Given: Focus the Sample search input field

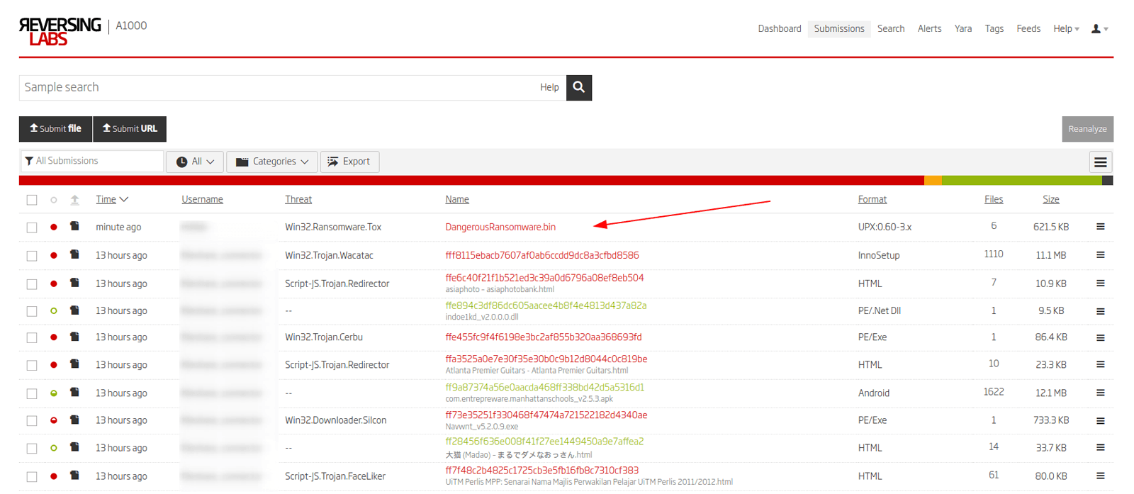Looking at the screenshot, I should pos(276,87).
